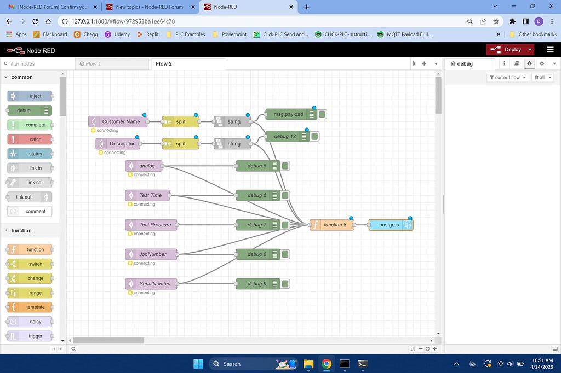Image resolution: width=561 pixels, height=373 pixels.
Task: Switch to the Flow 2 tab
Action: click(164, 63)
